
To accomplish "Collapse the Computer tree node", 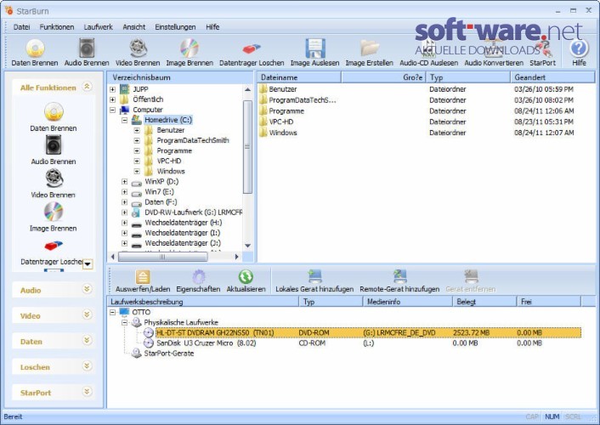I will (x=112, y=110).
